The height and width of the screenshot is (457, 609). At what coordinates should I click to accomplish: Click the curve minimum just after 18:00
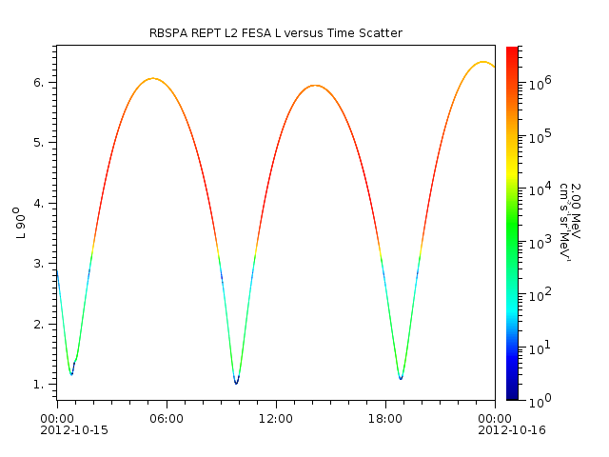click(401, 378)
